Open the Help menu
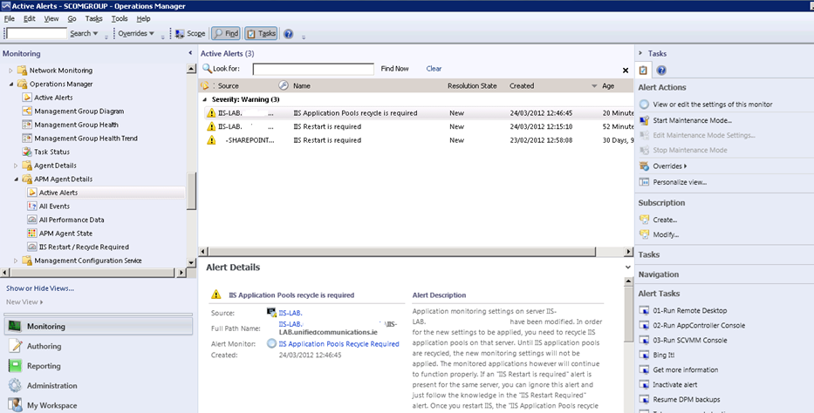The height and width of the screenshot is (413, 814). click(x=143, y=18)
